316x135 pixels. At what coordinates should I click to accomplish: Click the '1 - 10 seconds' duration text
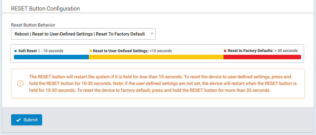(x=51, y=51)
